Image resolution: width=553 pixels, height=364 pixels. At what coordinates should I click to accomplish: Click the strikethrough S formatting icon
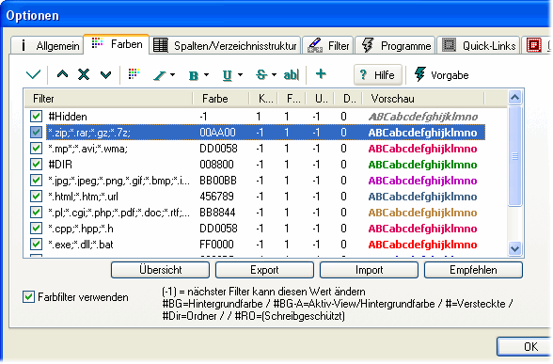[x=261, y=75]
